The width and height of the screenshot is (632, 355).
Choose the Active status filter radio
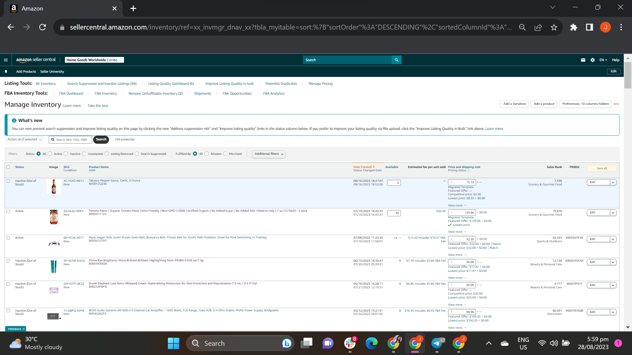[50, 154]
